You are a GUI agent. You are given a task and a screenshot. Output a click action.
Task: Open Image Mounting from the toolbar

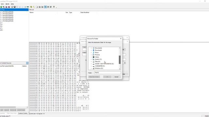4,7
